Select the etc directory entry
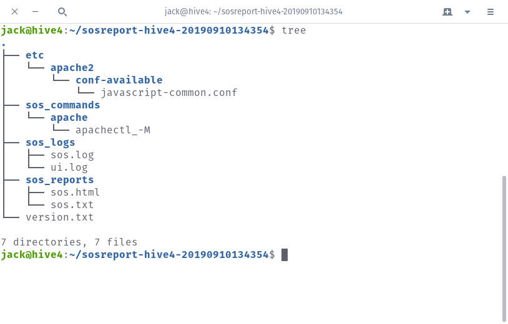This screenshot has width=508, height=324. tap(35, 55)
